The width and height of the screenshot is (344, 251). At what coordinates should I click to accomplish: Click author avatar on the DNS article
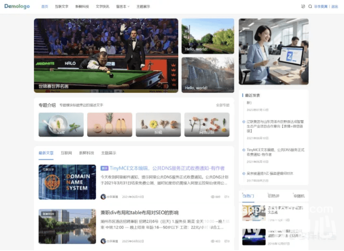(103, 197)
